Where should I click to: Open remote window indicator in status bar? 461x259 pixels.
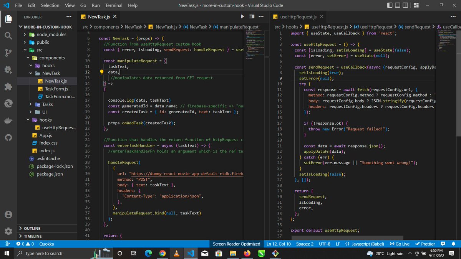(7, 244)
